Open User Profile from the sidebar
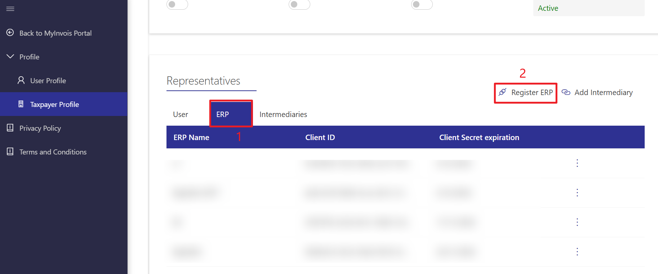This screenshot has width=658, height=274. [42, 81]
